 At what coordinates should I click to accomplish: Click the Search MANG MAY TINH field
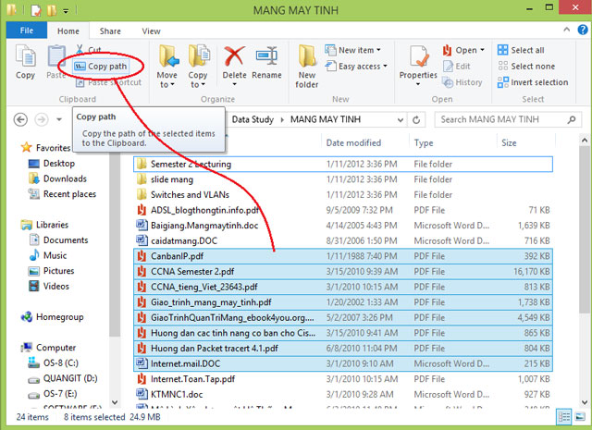tap(508, 119)
